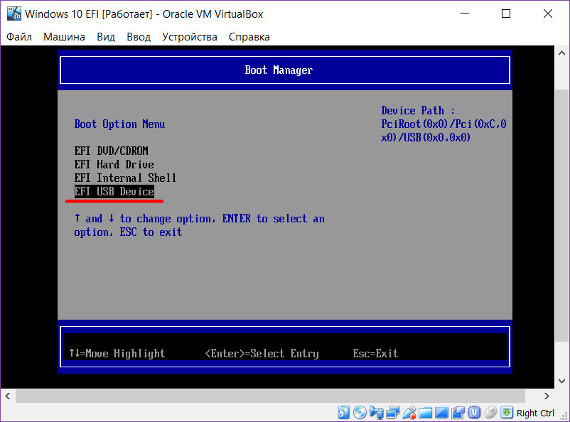Image resolution: width=570 pixels, height=422 pixels.
Task: Click the USB devices status icon
Action: point(409,413)
